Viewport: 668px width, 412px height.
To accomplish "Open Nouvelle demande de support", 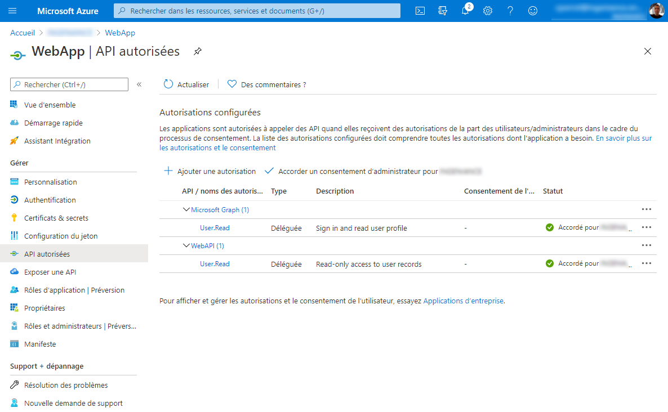I will coord(74,403).
